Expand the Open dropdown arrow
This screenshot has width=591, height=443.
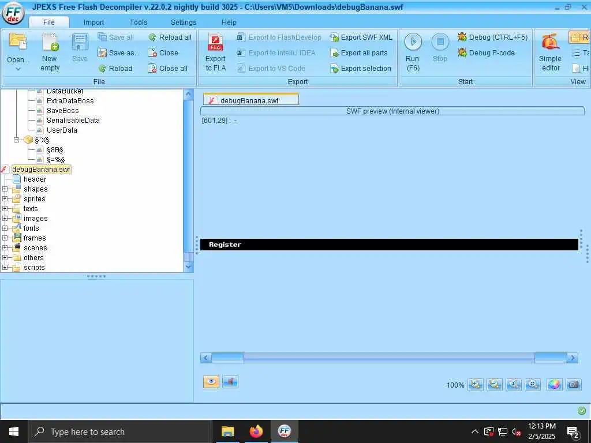[x=18, y=69]
